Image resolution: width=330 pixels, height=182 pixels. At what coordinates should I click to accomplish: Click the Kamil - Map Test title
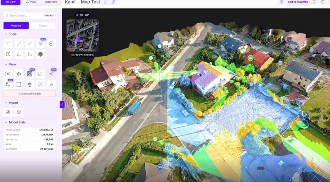82,2
